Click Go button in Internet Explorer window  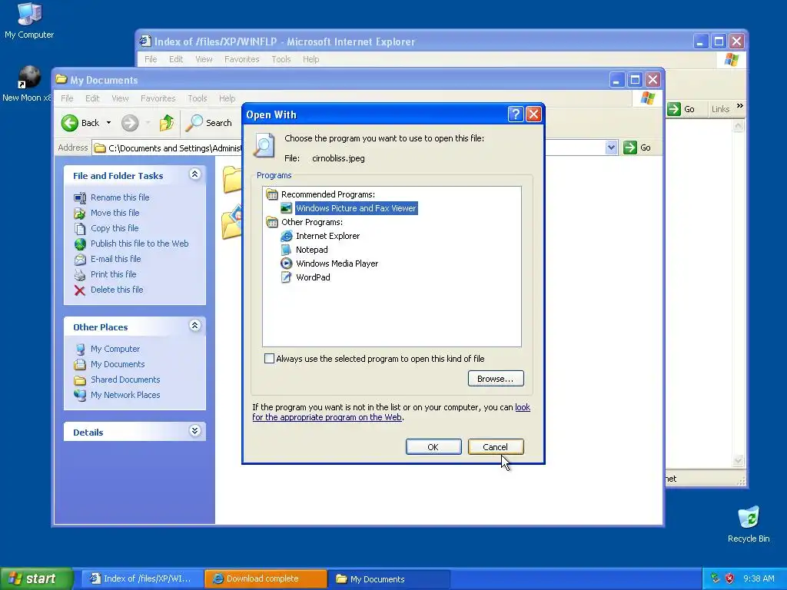tap(682, 109)
